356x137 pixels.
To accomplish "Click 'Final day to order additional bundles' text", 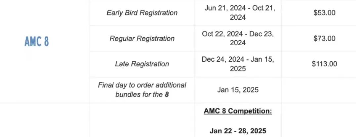I will pos(142,85).
